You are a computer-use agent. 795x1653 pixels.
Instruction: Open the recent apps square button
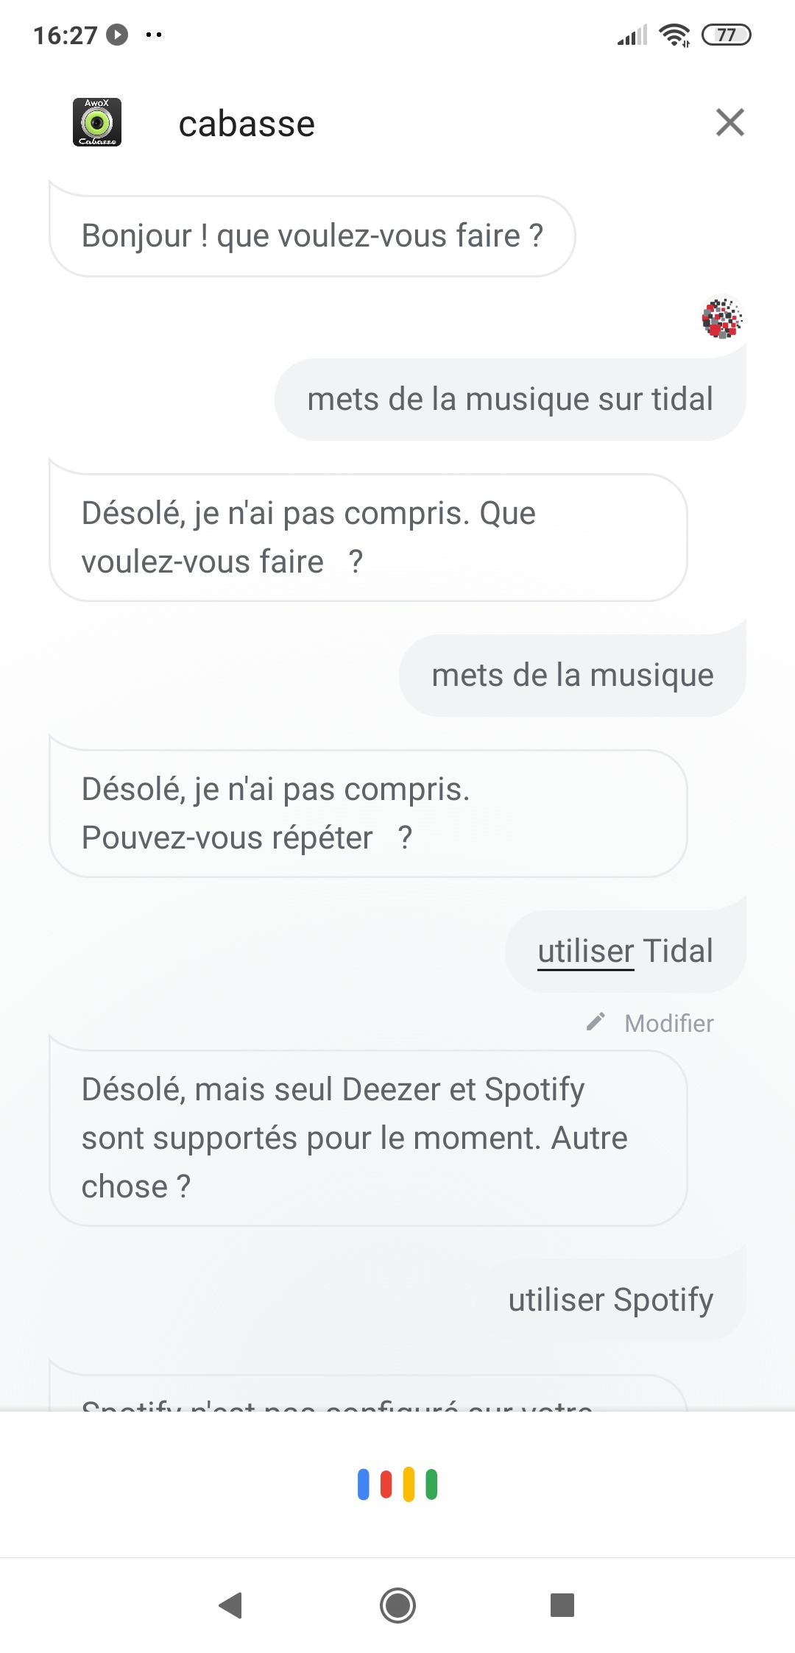[562, 1605]
